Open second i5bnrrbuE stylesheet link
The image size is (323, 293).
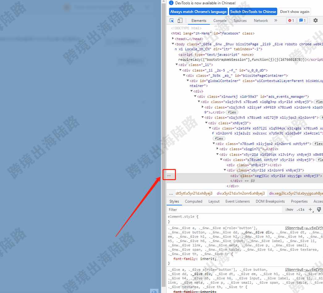click(x=304, y=269)
